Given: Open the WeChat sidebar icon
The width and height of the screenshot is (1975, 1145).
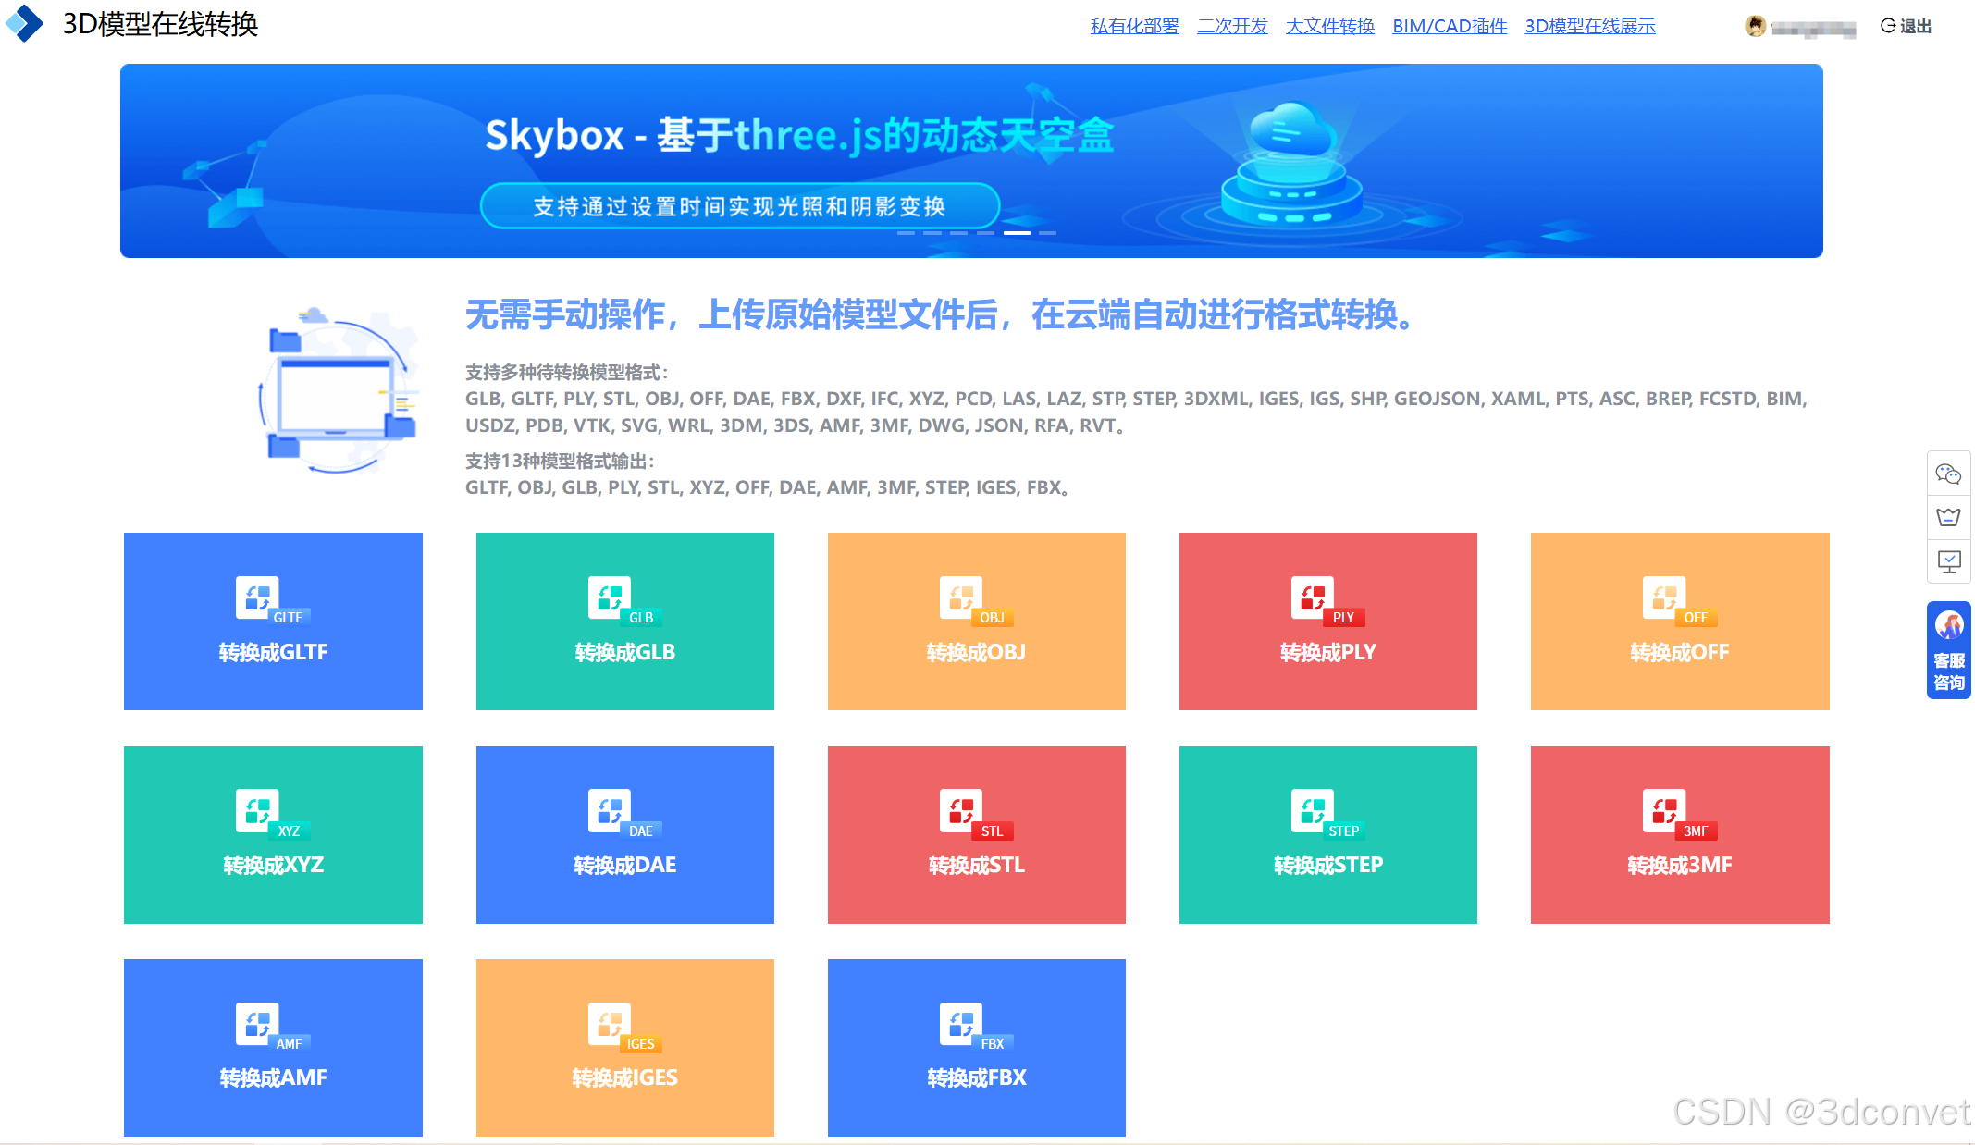Looking at the screenshot, I should [x=1948, y=474].
